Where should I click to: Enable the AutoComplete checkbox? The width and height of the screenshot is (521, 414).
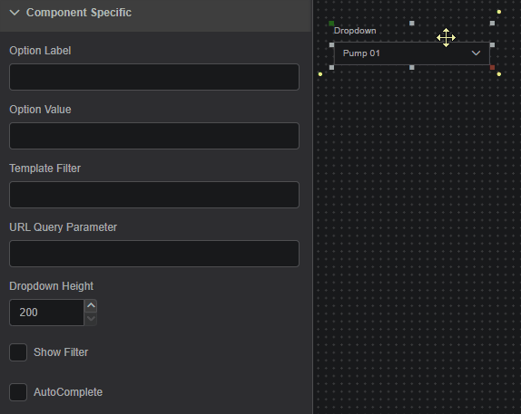tap(18, 392)
